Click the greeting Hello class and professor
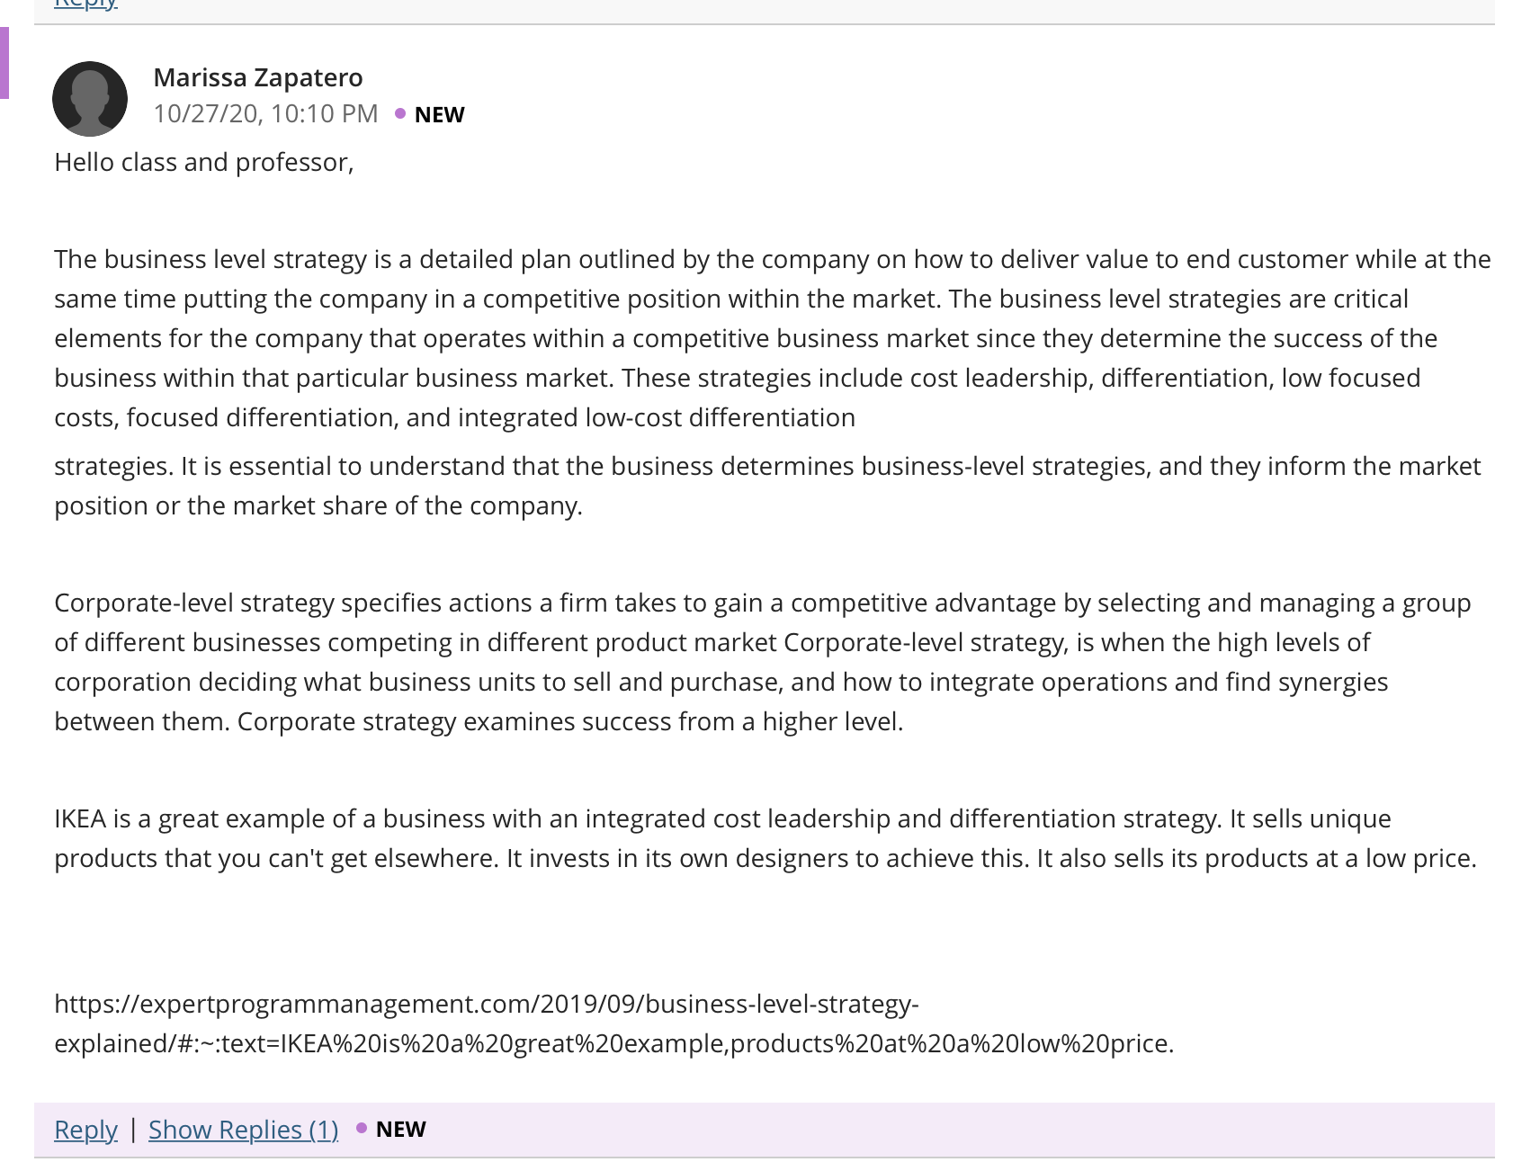This screenshot has width=1522, height=1171. (204, 162)
